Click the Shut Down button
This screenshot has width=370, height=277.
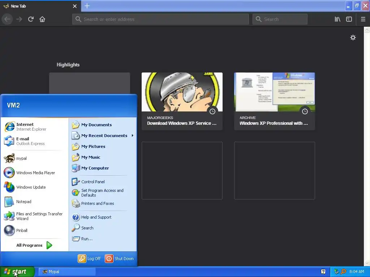click(x=119, y=259)
